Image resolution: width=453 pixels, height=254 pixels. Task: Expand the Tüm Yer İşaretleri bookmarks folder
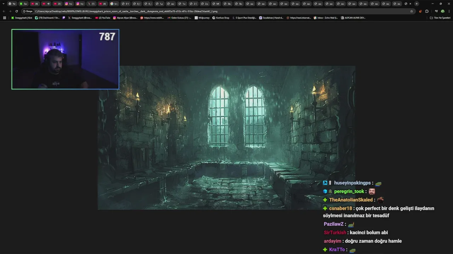(x=440, y=18)
